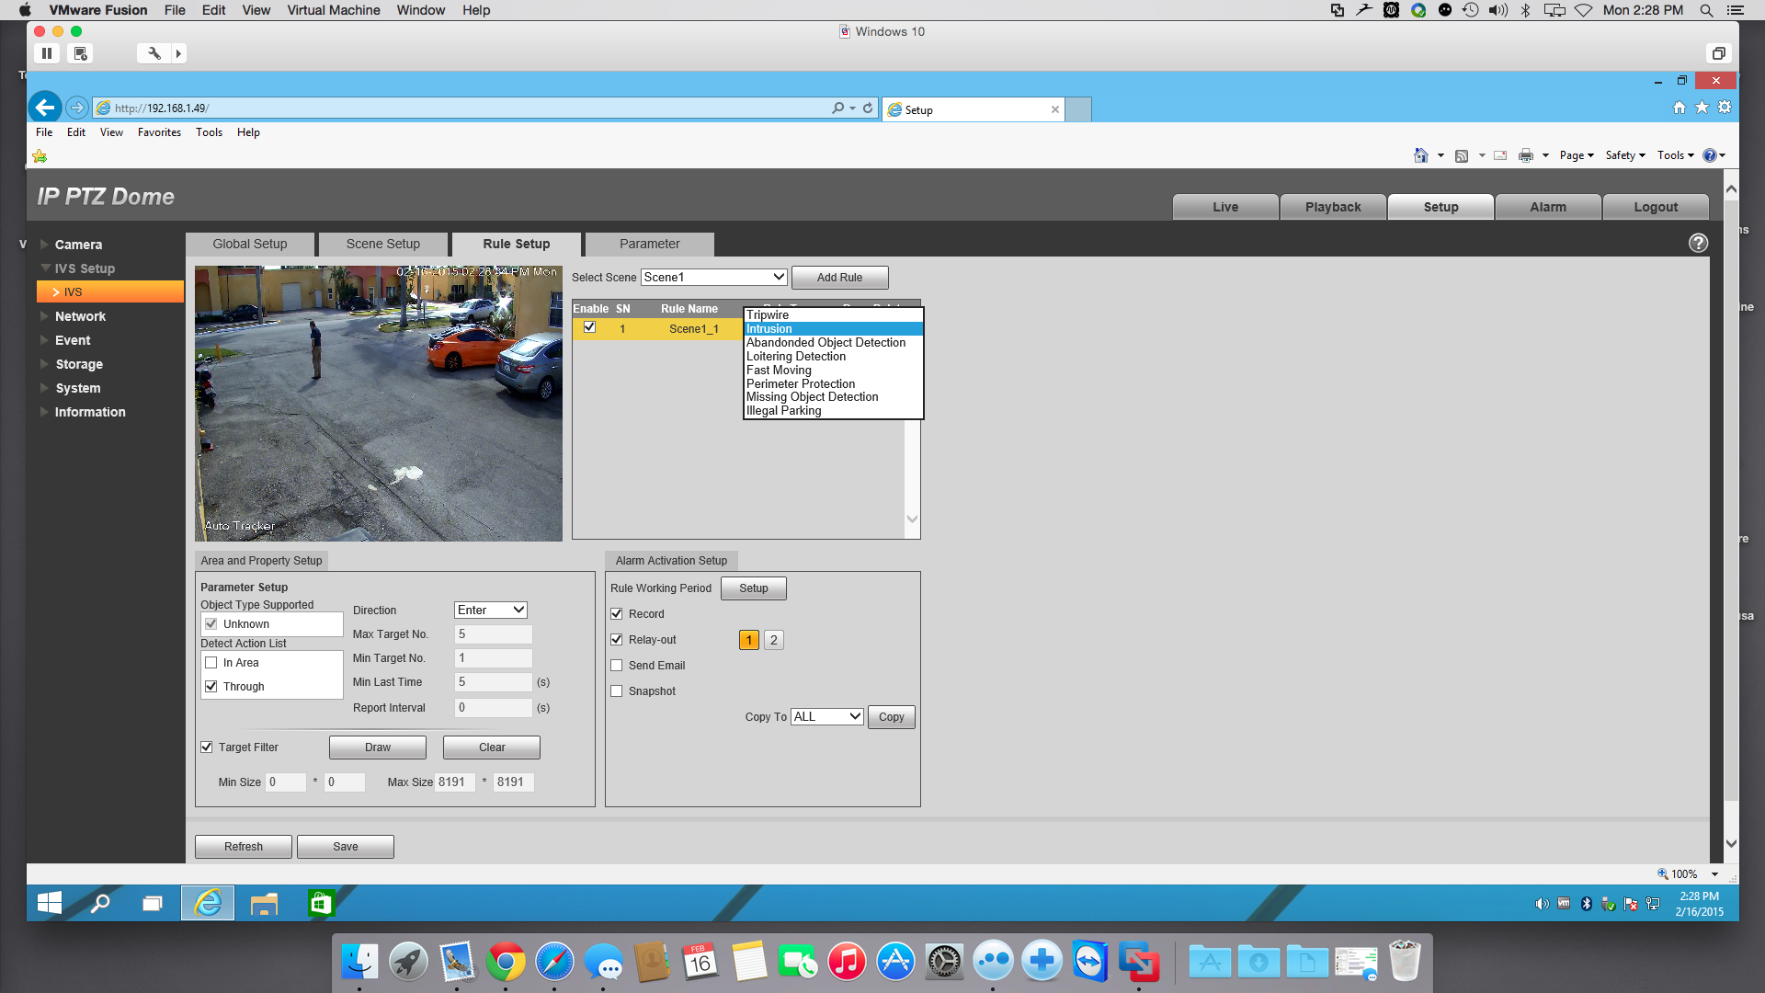Switch to the Scene Setup tab
1765x993 pixels.
382,244
